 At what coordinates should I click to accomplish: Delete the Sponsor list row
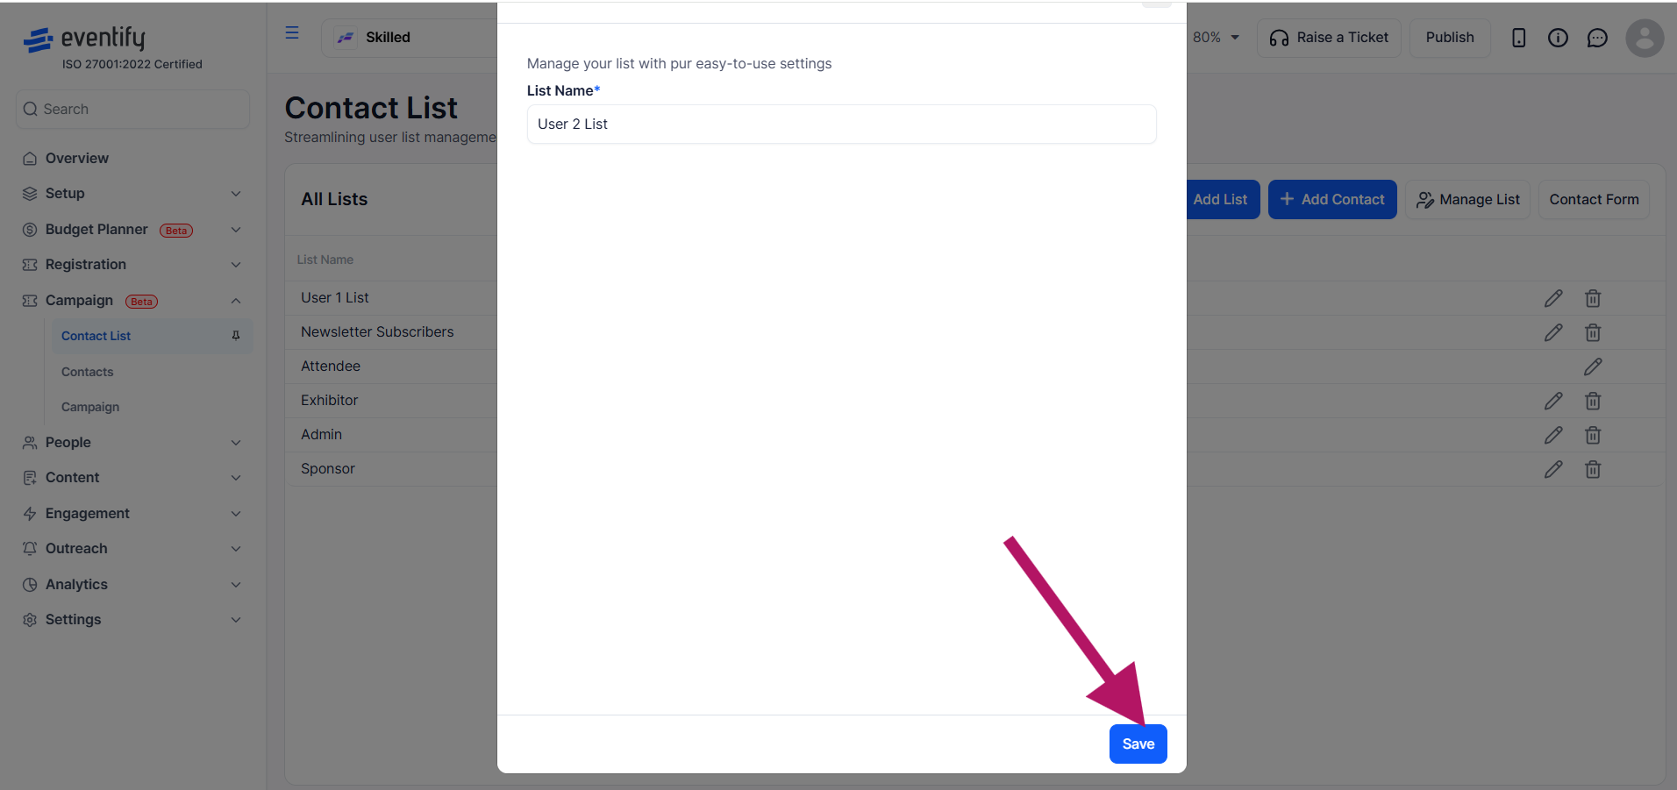(1593, 470)
